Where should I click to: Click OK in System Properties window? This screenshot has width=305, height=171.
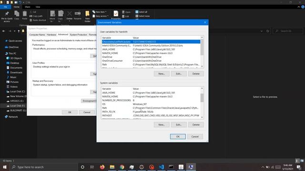(70, 112)
